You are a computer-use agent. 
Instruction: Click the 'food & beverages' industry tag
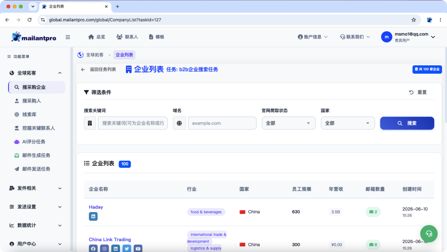click(x=206, y=212)
